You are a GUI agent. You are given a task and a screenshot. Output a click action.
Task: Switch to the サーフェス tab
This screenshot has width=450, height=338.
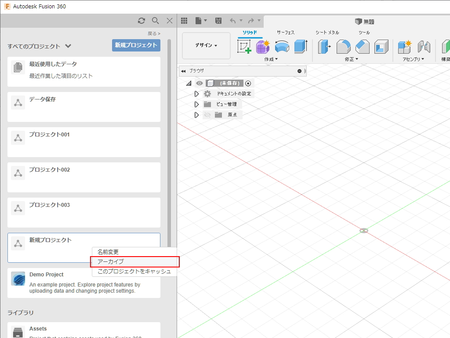(x=286, y=33)
